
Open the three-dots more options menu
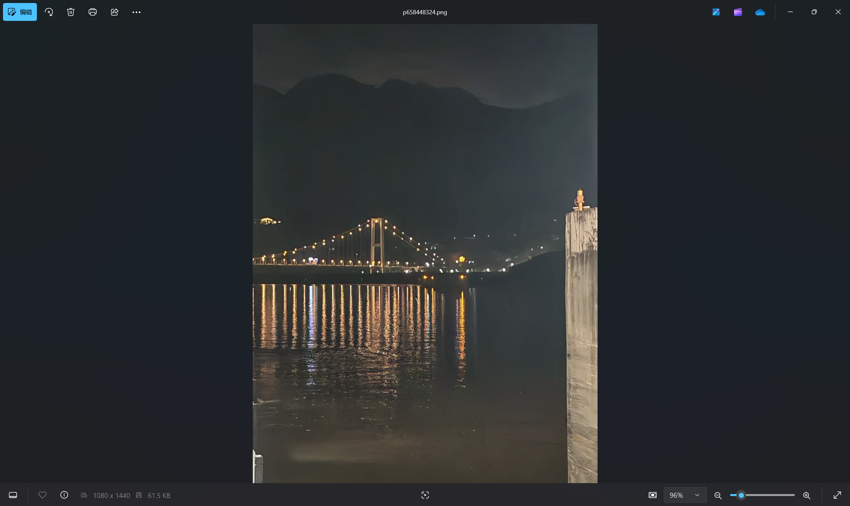137,12
